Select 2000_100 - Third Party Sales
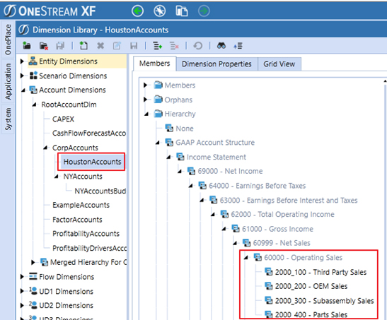 [320, 272]
